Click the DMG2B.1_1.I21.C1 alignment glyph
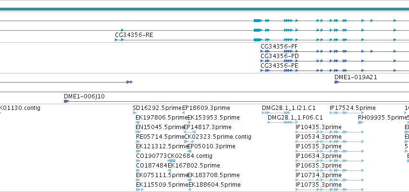 pyautogui.click(x=276, y=113)
